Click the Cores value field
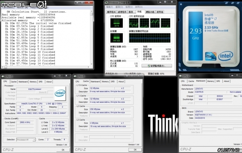242x153 pixels. tap(48, 139)
